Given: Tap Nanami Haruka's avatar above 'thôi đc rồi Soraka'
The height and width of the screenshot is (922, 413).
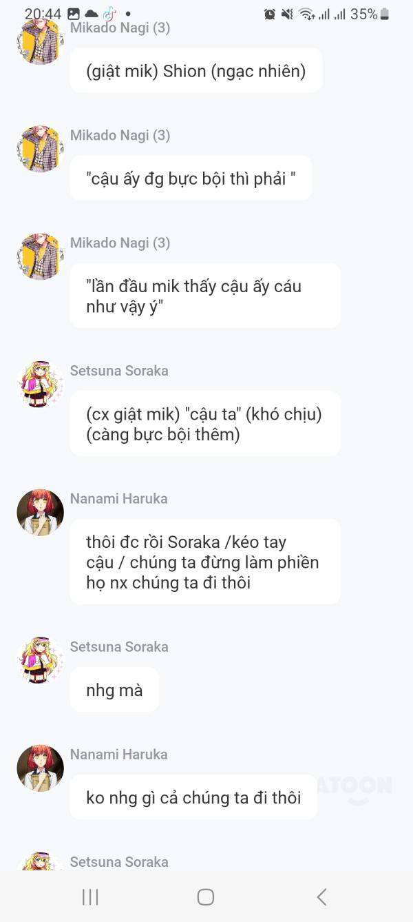Looking at the screenshot, I should tap(40, 512).
